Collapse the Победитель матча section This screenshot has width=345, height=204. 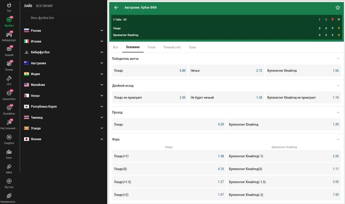338,59
